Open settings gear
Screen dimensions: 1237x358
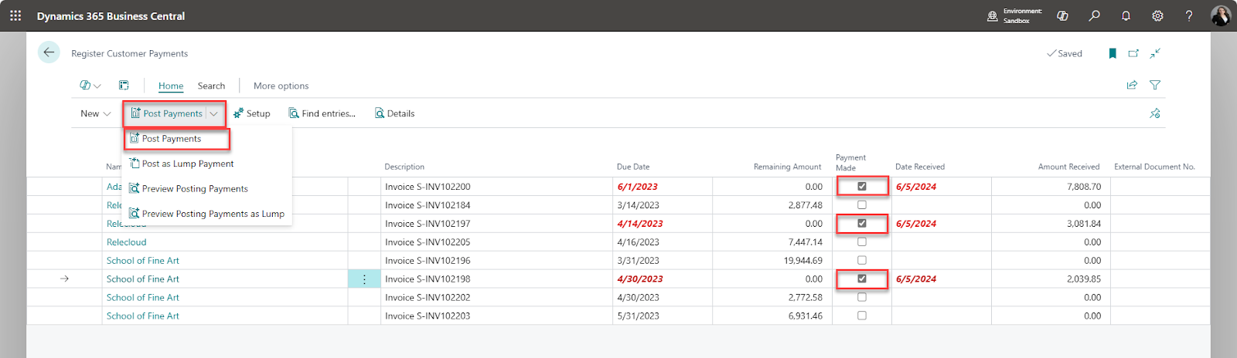click(1157, 15)
